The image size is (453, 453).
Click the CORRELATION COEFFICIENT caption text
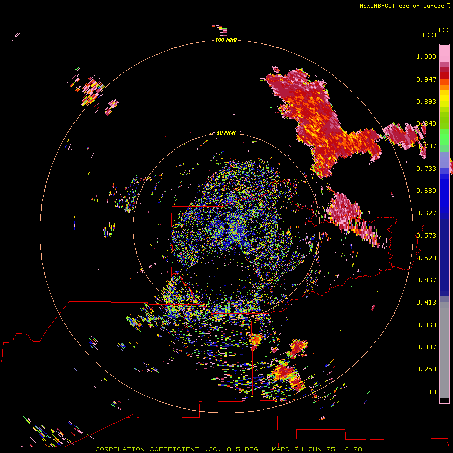147,449
